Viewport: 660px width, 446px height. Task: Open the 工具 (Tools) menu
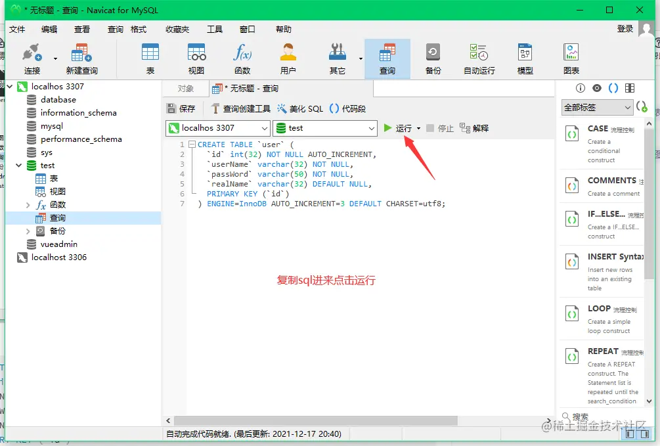coord(215,29)
